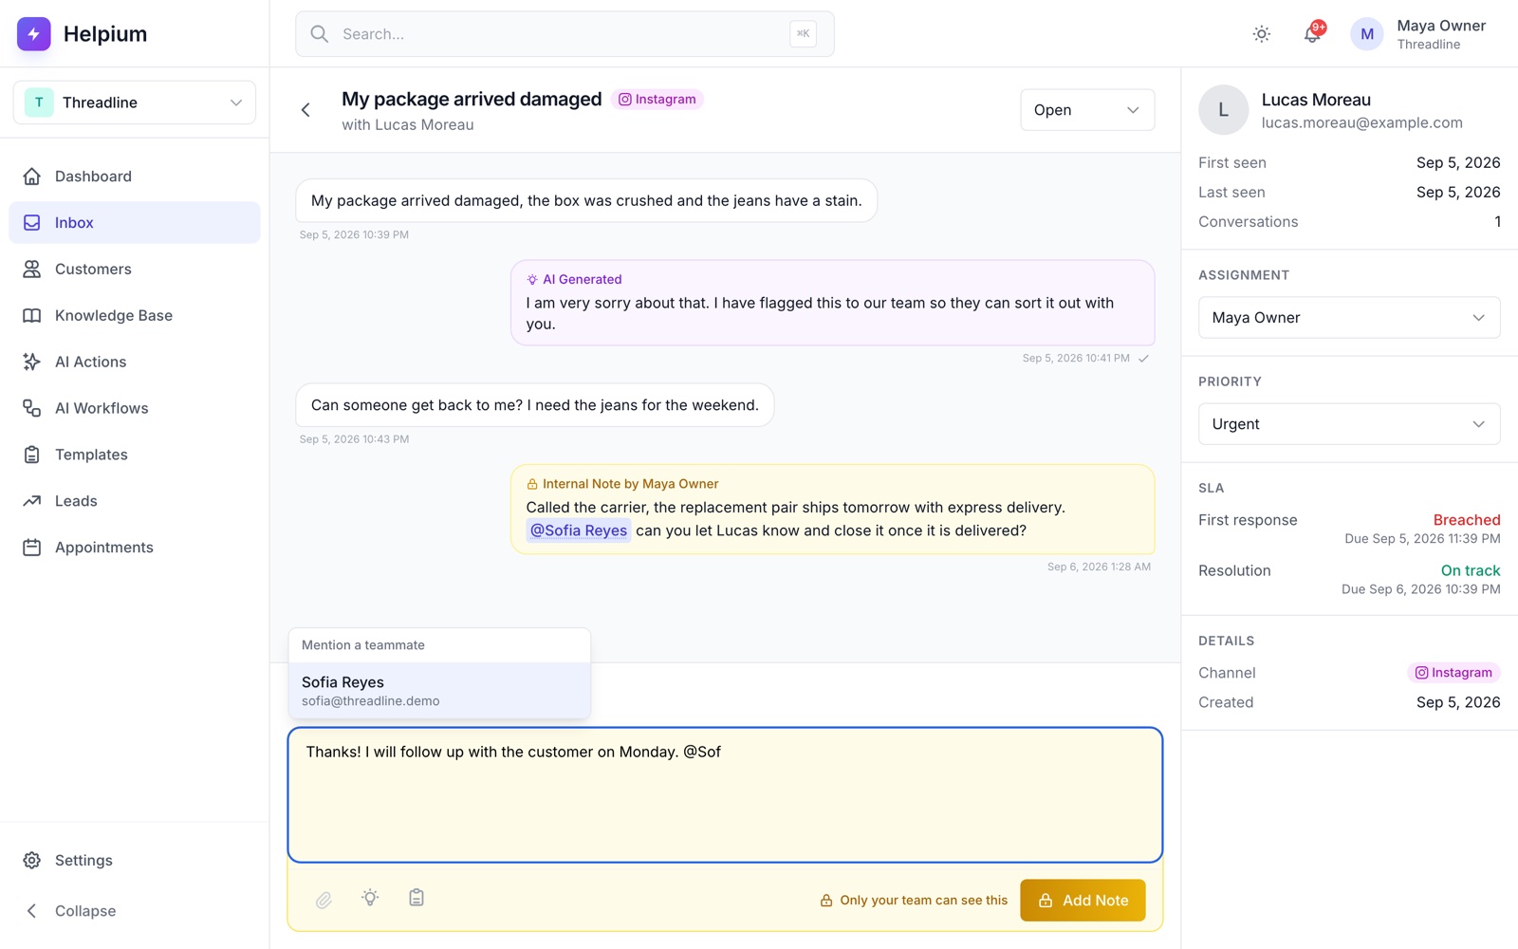Viewport: 1518px width, 949px height.
Task: Select Sofia Reyes from mention suggestions
Action: coord(439,691)
